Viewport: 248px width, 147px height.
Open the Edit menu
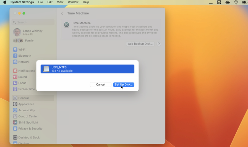click(x=50, y=2)
